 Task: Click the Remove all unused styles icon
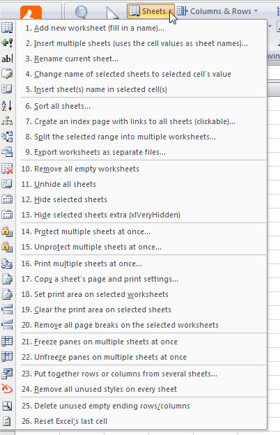pos(7,389)
